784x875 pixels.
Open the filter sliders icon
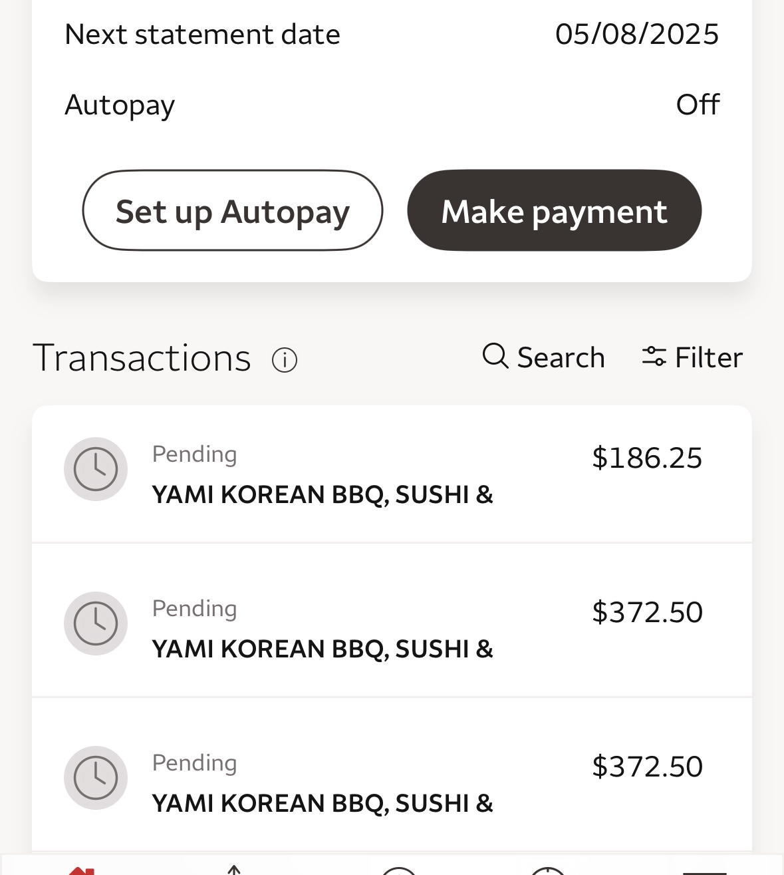654,357
